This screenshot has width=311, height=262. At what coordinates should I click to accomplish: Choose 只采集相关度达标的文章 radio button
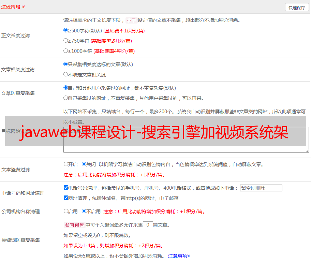point(66,64)
